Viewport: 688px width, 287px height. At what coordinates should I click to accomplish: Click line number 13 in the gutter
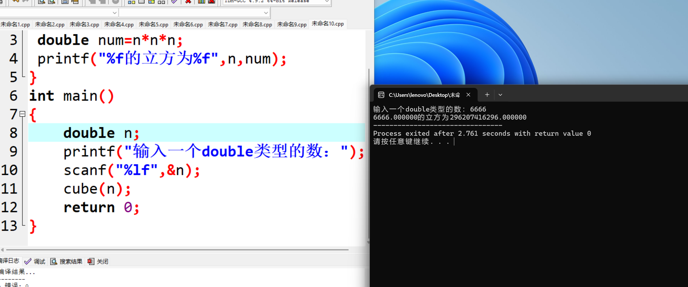point(9,226)
